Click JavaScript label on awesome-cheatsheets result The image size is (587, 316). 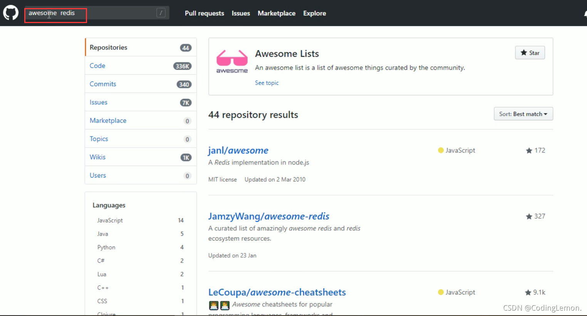click(x=460, y=292)
